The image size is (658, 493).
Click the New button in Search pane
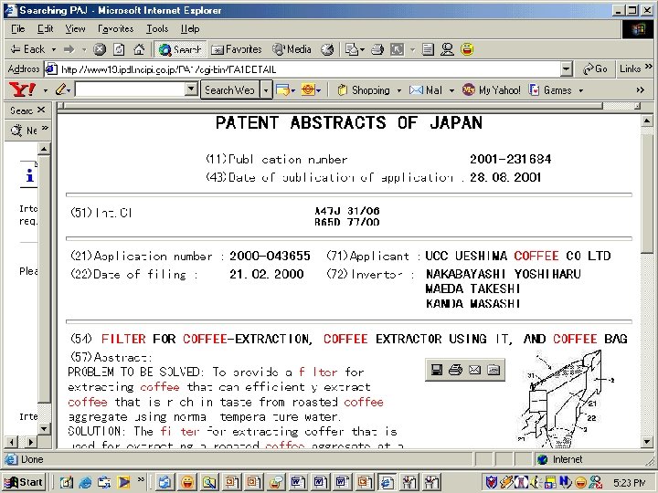[x=25, y=131]
